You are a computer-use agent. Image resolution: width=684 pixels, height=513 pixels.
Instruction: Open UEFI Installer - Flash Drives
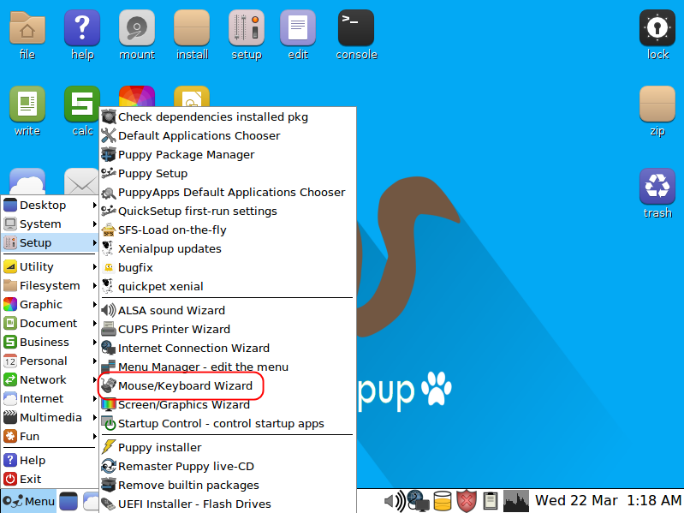228,504
